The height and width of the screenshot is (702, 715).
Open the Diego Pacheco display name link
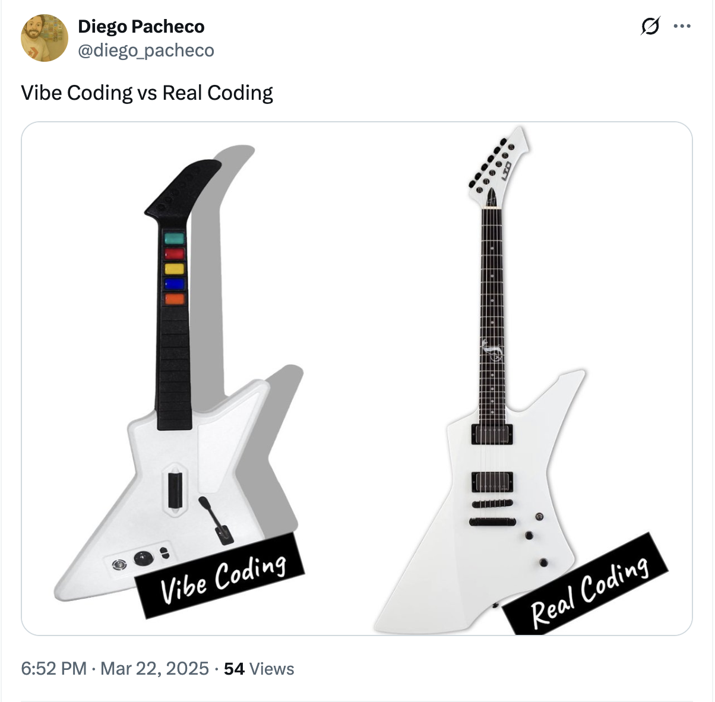[141, 27]
